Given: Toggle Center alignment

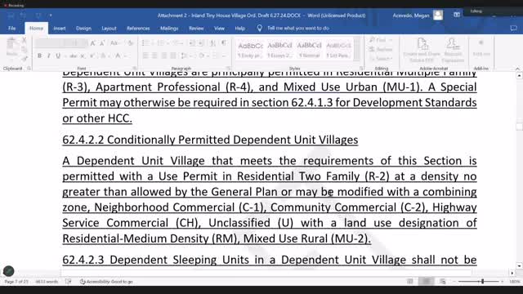Looking at the screenshot, I should (x=154, y=56).
